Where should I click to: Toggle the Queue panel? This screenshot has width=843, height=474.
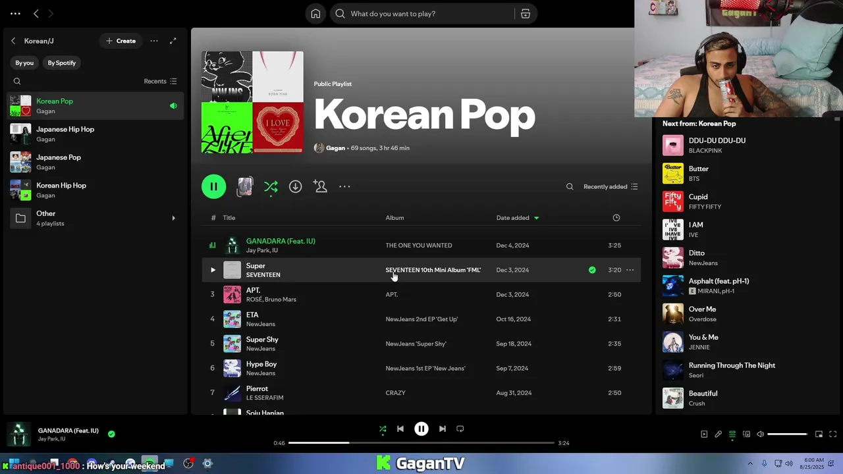click(x=732, y=434)
